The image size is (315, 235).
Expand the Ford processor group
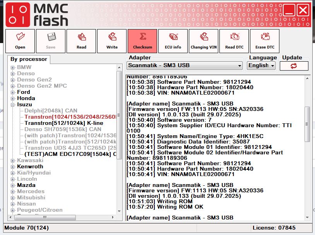pos(13,92)
